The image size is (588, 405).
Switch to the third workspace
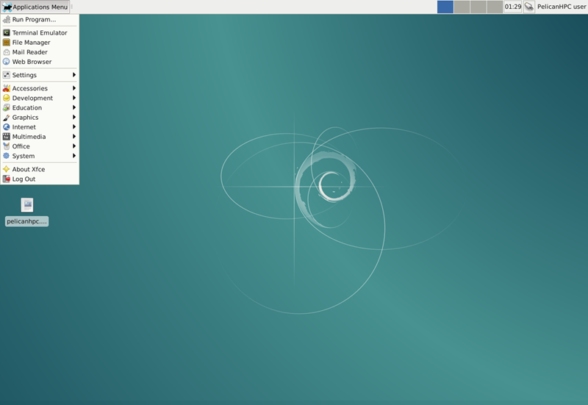478,7
